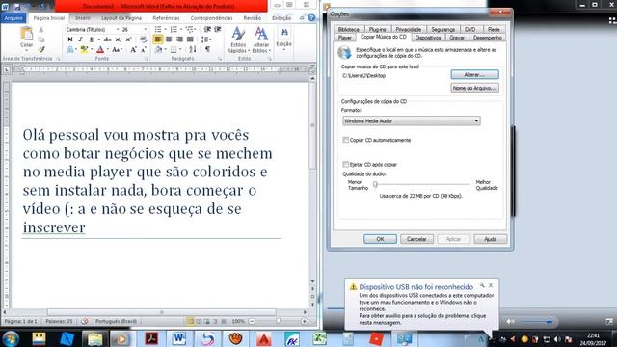617x347 pixels.
Task: Apply italic formatting in Word ribbon
Action: point(80,40)
